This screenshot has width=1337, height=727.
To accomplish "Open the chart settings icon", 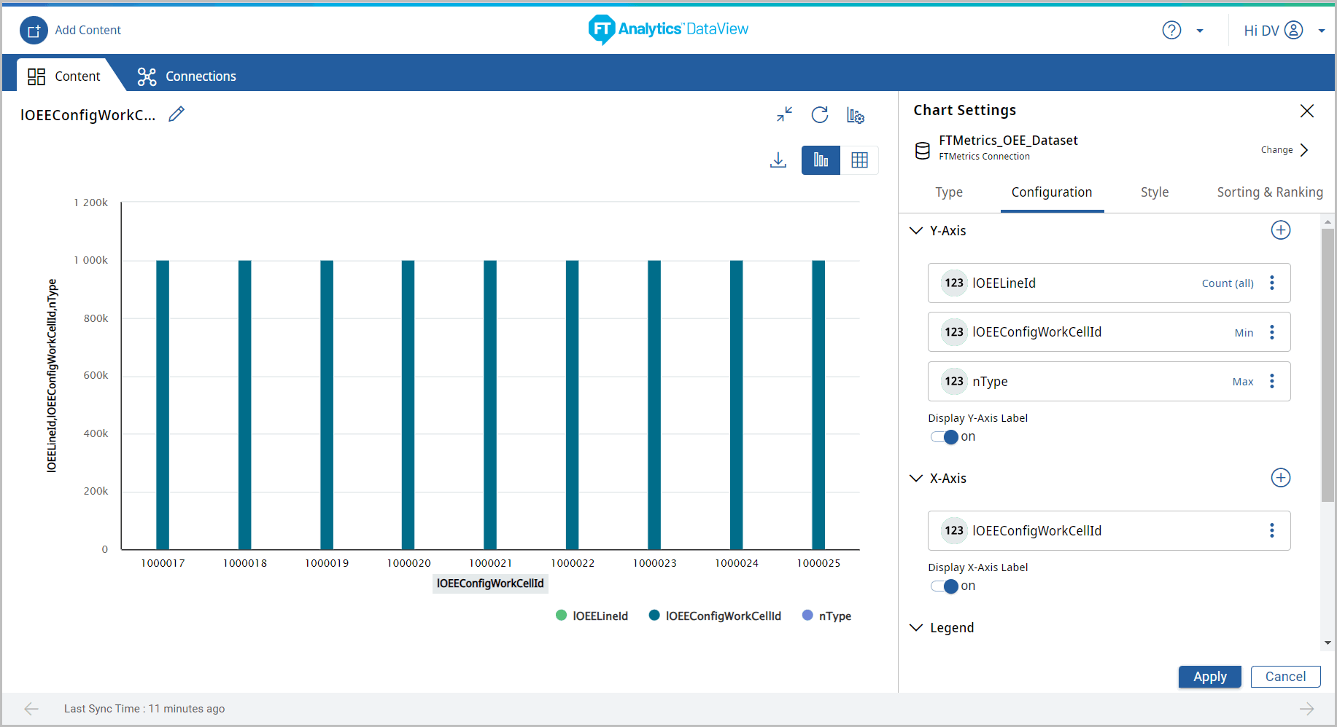I will pyautogui.click(x=855, y=115).
